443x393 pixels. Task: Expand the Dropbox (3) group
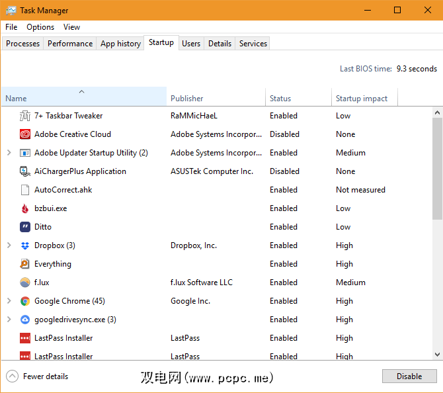[x=9, y=245]
